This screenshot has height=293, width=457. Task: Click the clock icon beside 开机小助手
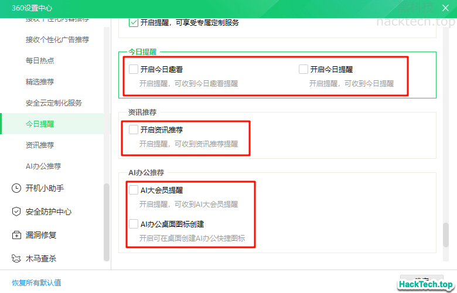tap(16, 188)
